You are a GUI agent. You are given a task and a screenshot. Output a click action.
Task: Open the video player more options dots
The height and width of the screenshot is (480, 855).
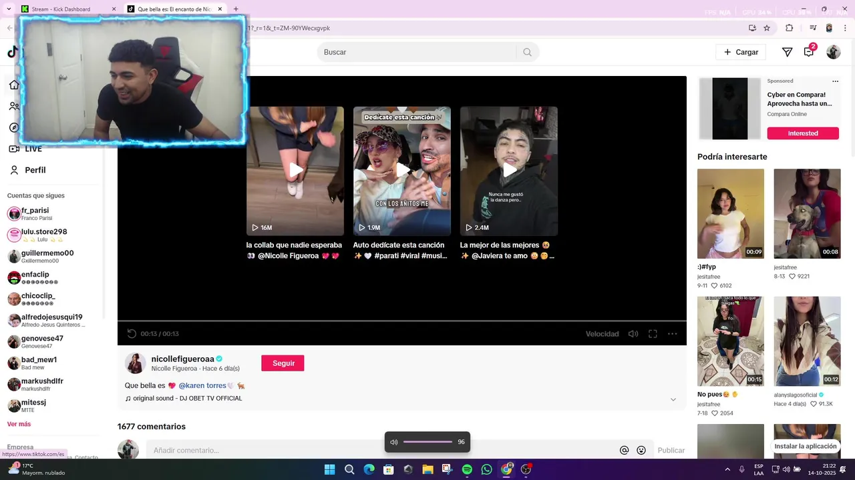[673, 333]
